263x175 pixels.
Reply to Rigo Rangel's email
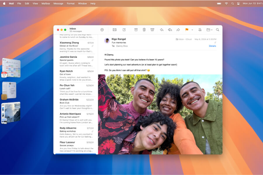click(162, 30)
